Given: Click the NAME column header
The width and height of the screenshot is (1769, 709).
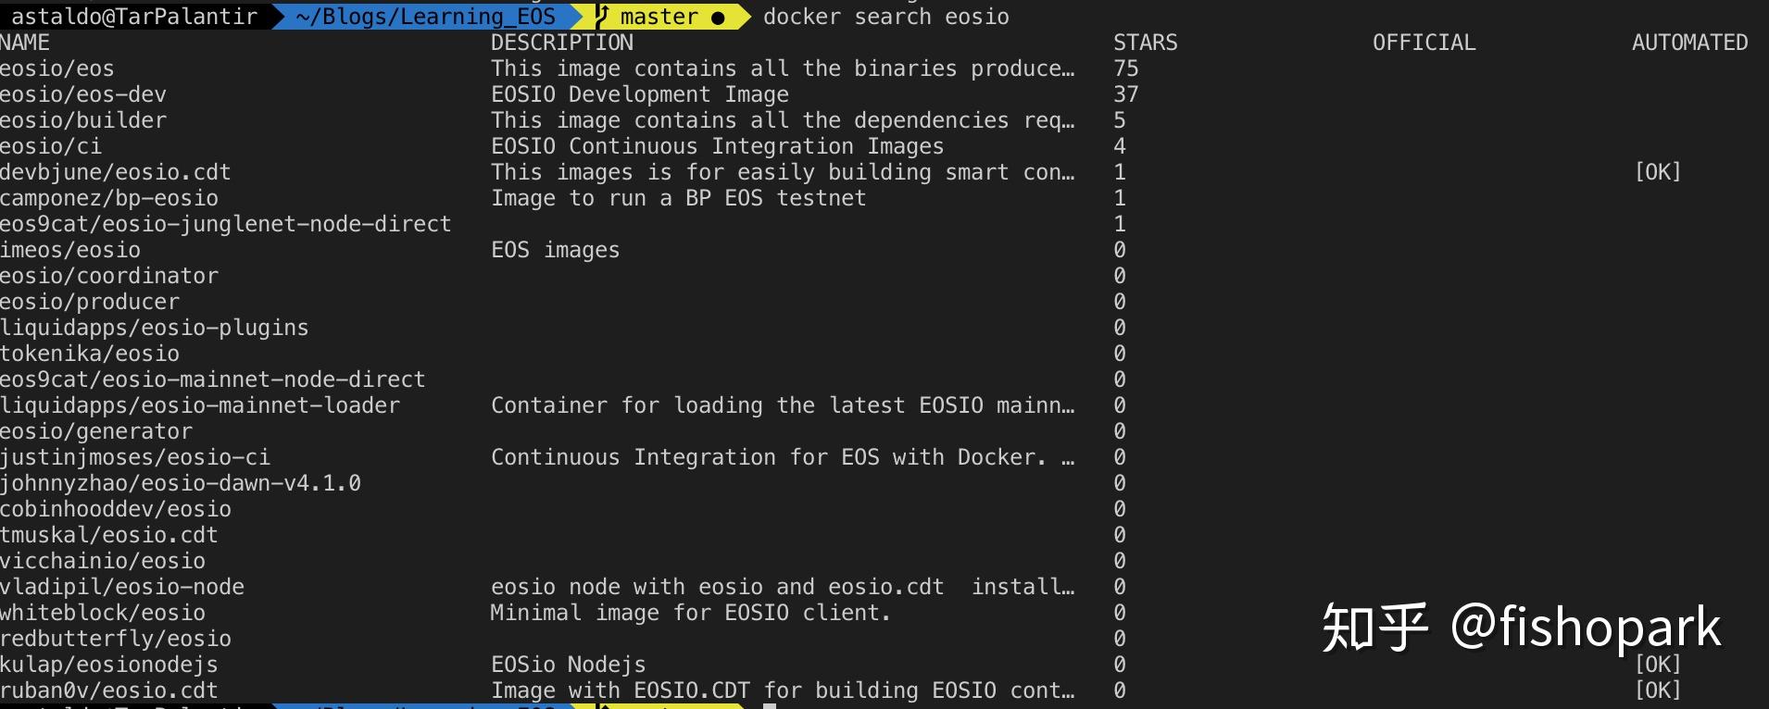Looking at the screenshot, I should (x=25, y=43).
